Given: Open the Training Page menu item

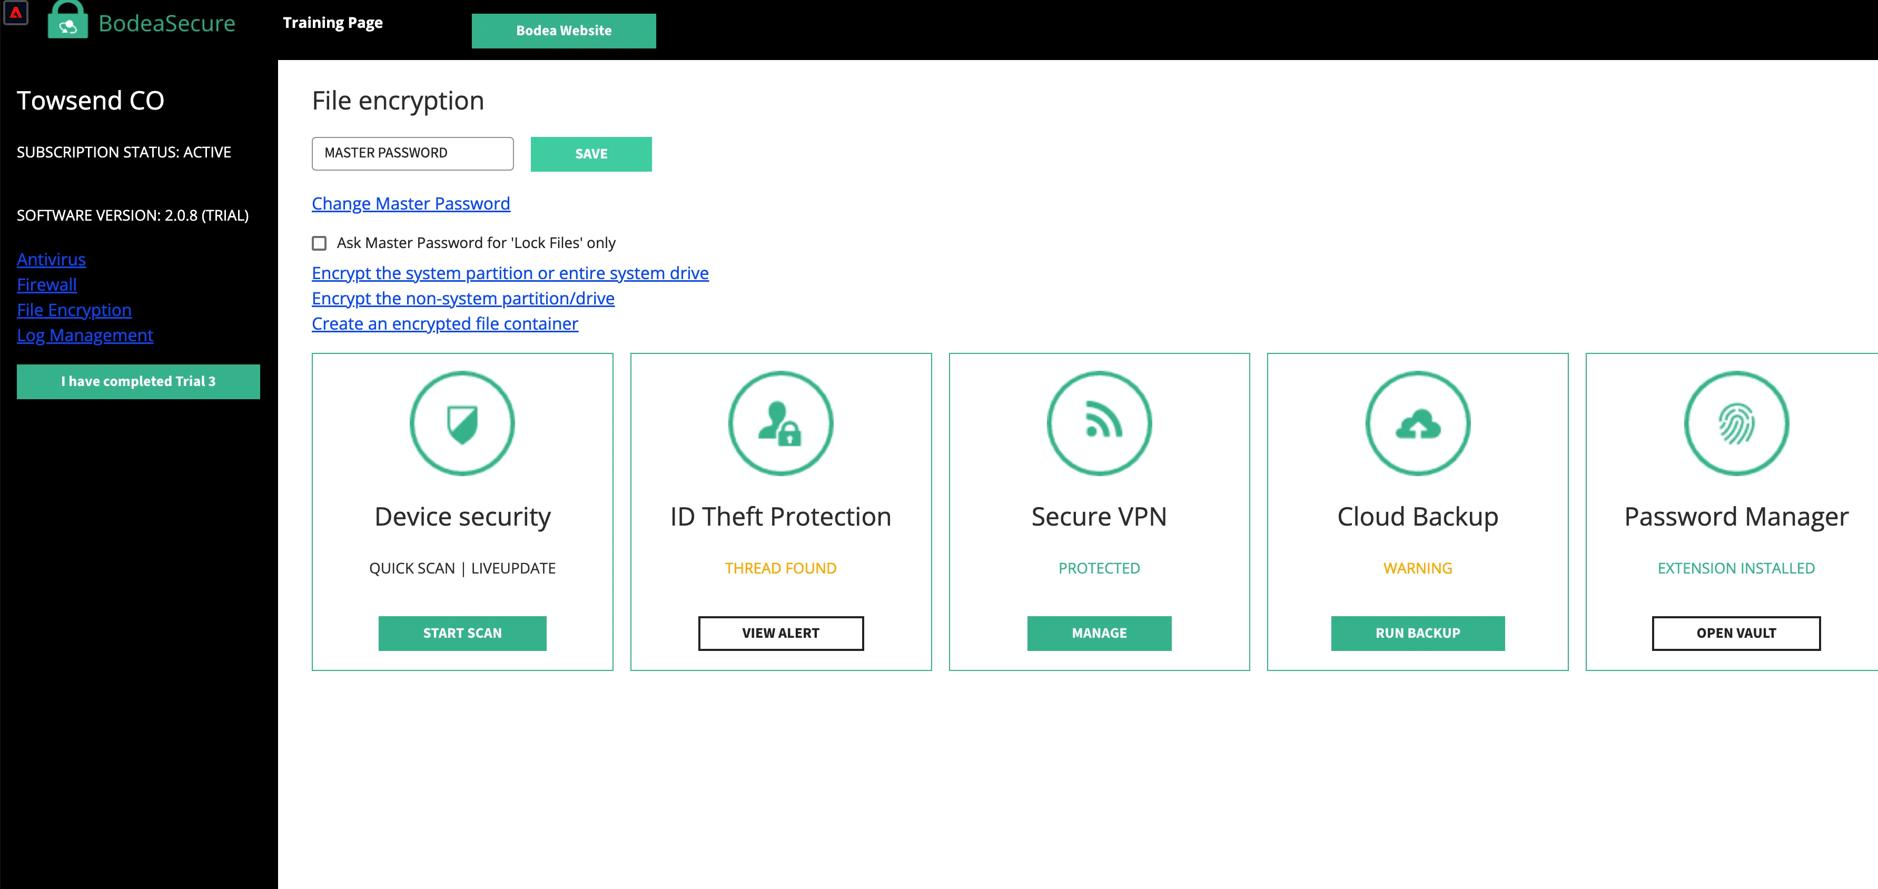Looking at the screenshot, I should point(332,23).
